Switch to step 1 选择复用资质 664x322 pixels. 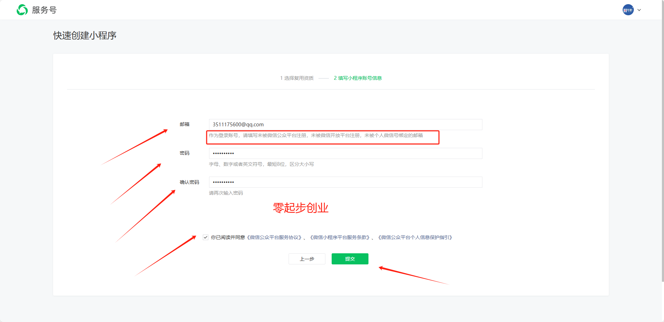coord(297,78)
